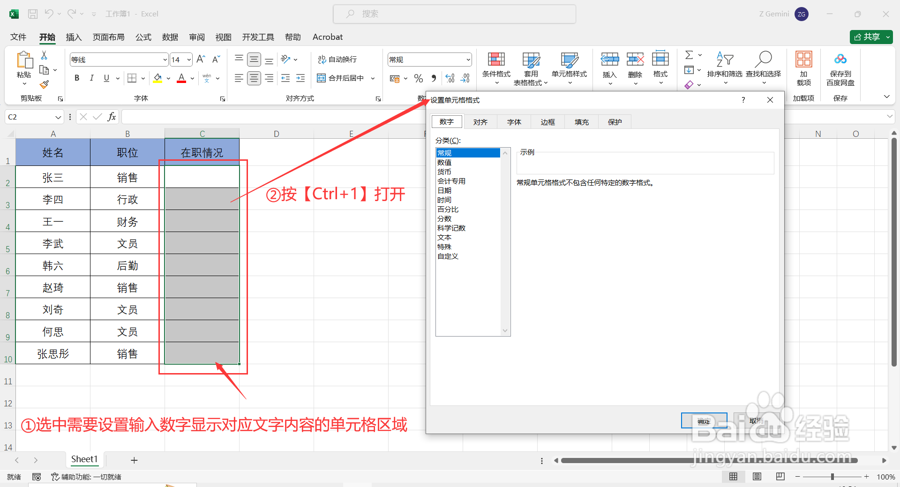Toggle italic formatting
Viewport: 900px width, 487px height.
coord(92,78)
